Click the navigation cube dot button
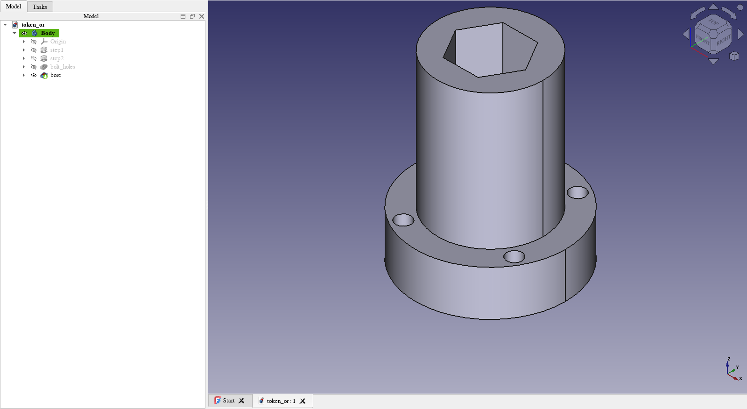 tap(740, 7)
